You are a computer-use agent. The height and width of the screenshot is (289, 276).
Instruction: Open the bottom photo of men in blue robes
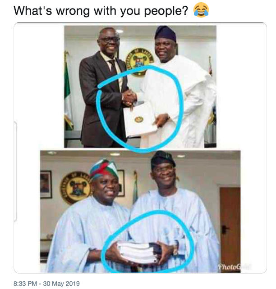click(x=140, y=212)
